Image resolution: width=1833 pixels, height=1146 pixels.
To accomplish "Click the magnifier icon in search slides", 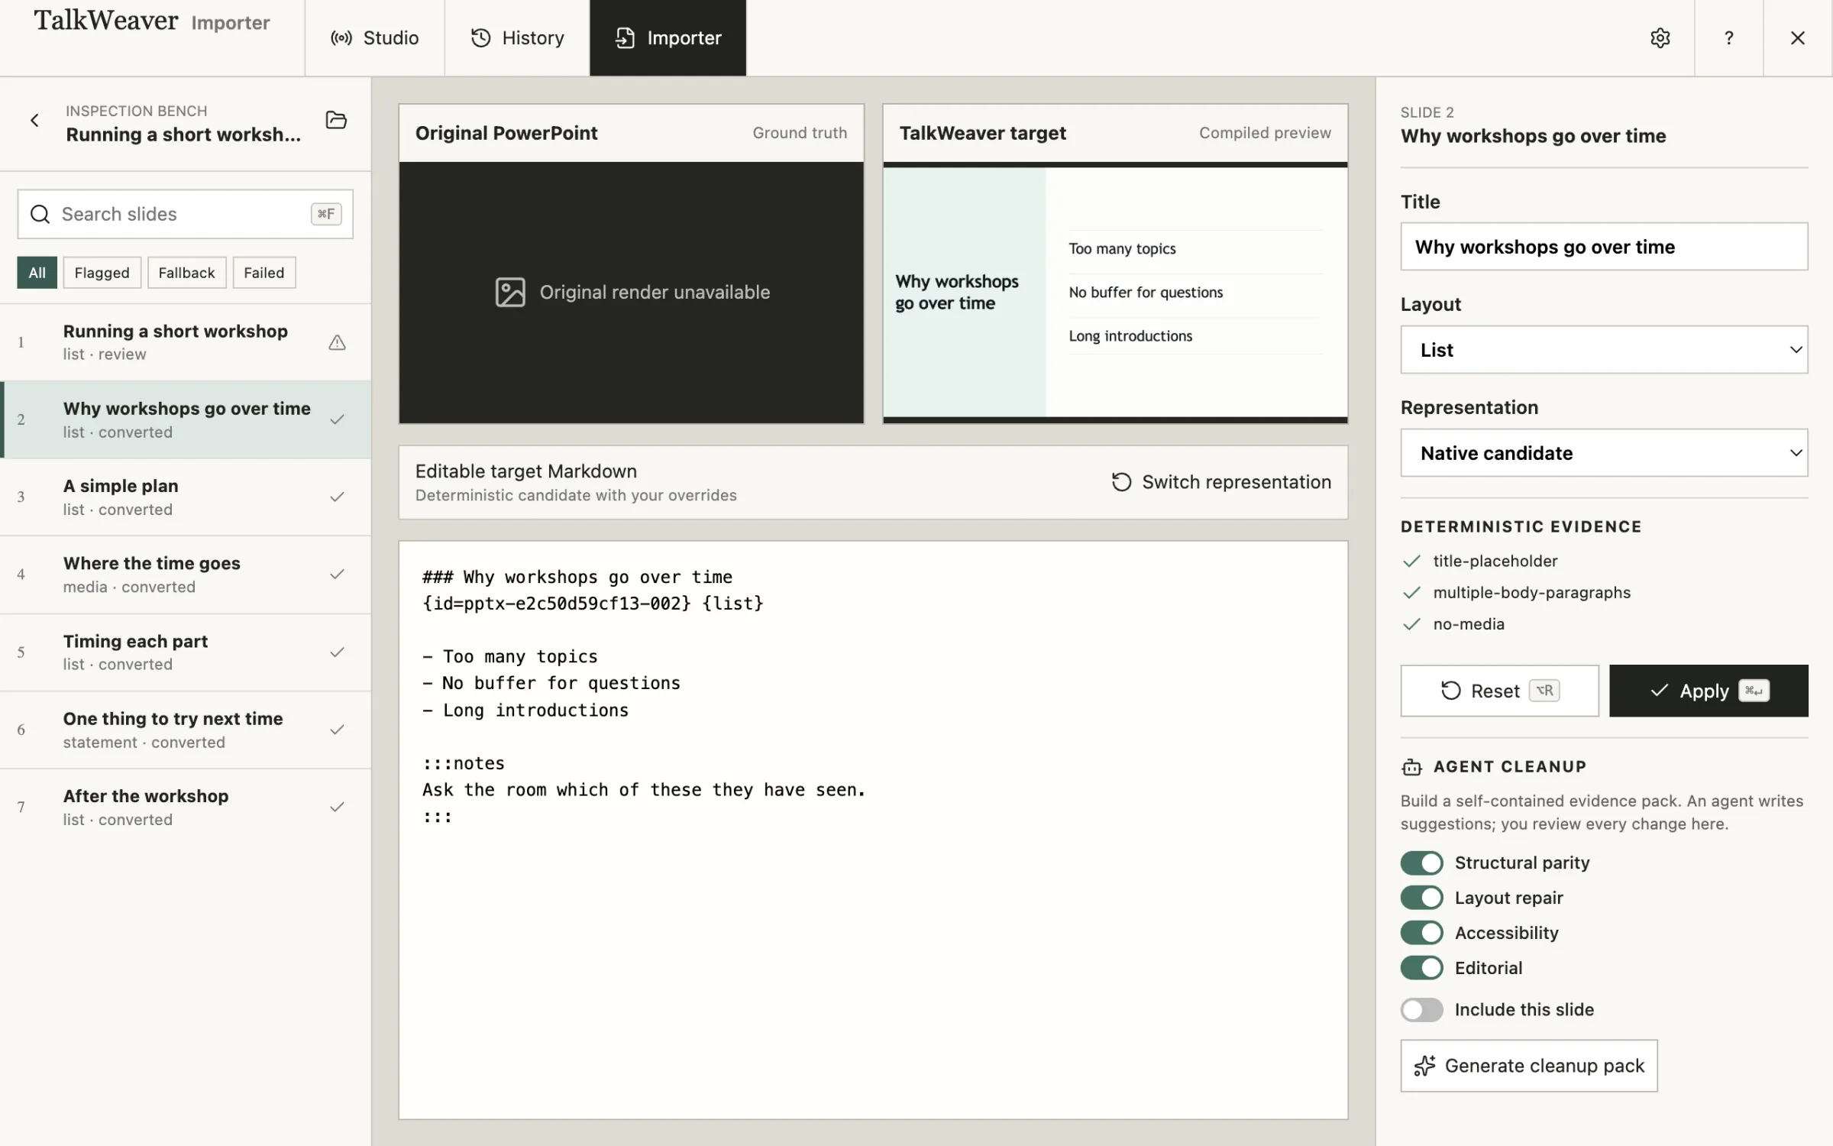I will point(40,214).
